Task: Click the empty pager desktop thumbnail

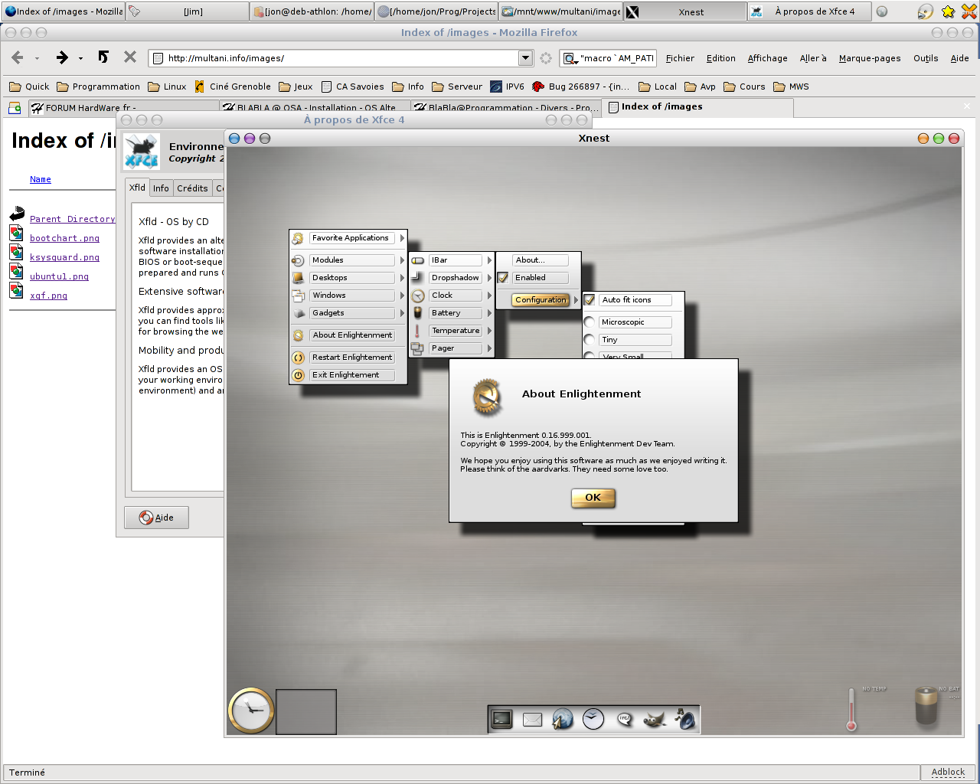Action: point(305,711)
